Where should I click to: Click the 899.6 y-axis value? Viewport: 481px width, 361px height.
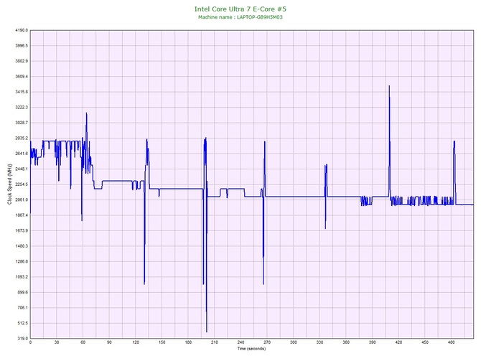pos(22,292)
